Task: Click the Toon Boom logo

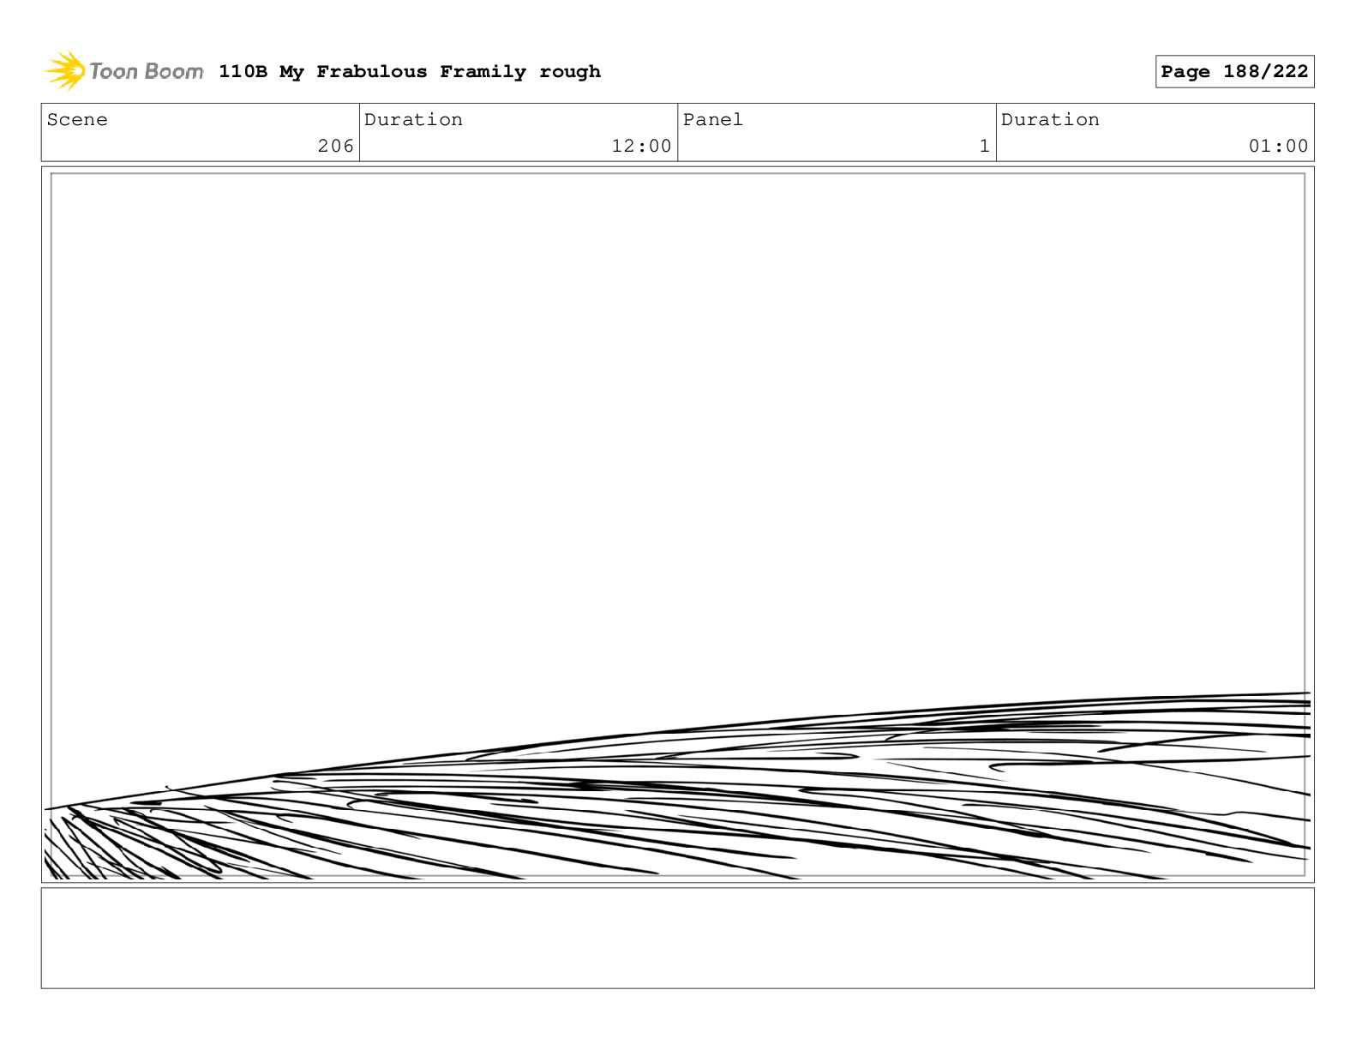Action: pyautogui.click(x=124, y=71)
